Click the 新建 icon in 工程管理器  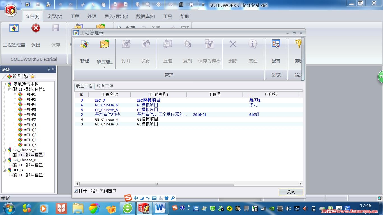click(x=84, y=44)
